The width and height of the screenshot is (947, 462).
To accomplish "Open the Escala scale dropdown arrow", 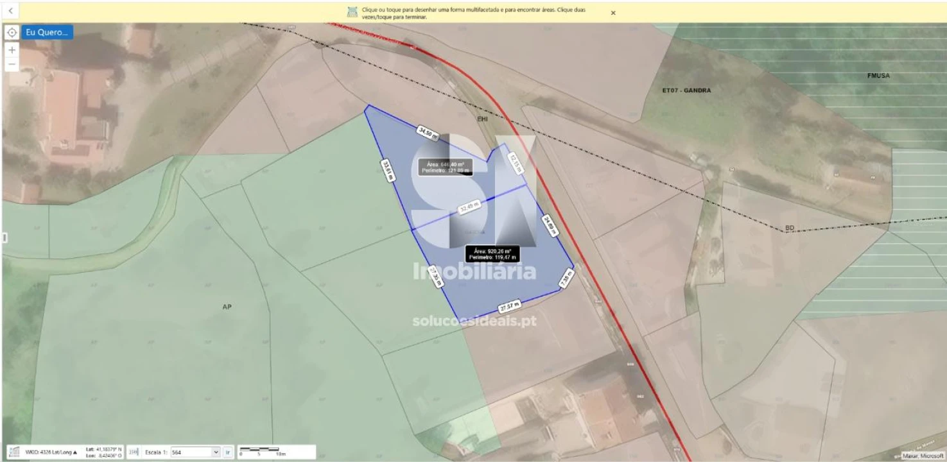I will pyautogui.click(x=215, y=452).
